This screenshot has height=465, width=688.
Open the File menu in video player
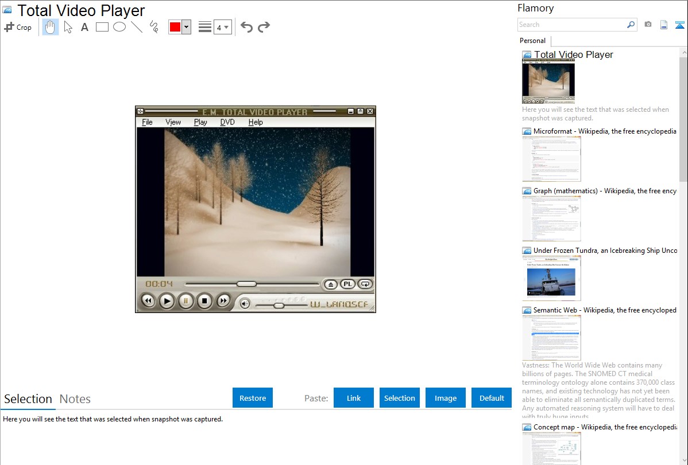(148, 122)
